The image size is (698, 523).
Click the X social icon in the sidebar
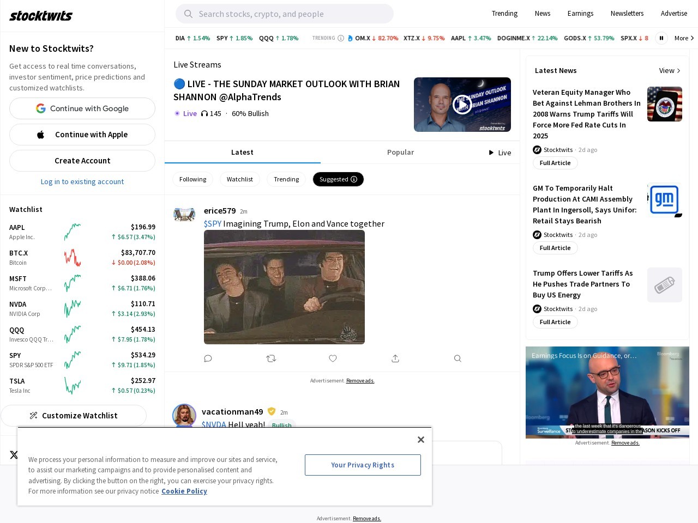[x=14, y=455]
